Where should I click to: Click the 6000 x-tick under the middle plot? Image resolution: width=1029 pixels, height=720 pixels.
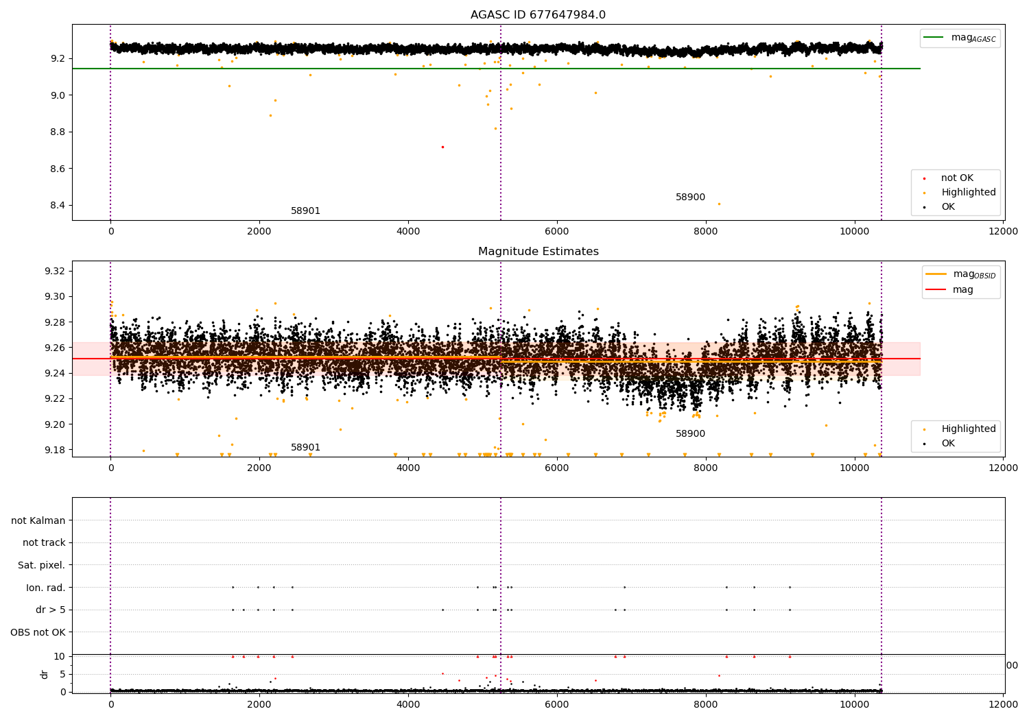pos(557,468)
